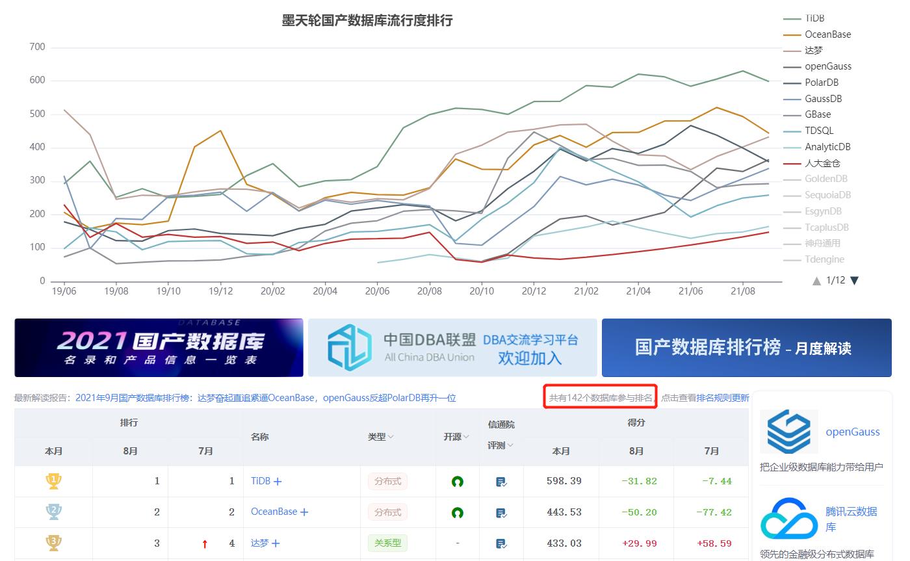Show the EsgynDB series in legend
Viewport: 910px width, 561px height.
pyautogui.click(x=812, y=211)
